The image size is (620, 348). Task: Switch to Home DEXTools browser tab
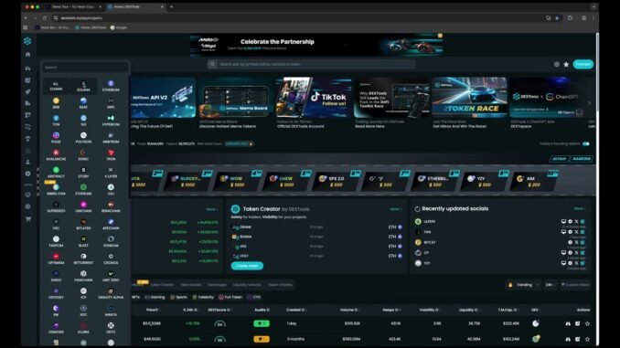click(x=134, y=6)
